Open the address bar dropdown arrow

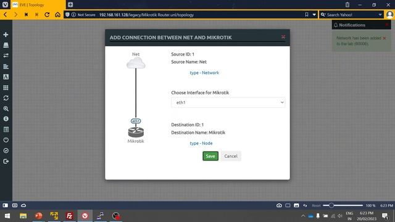[314, 15]
